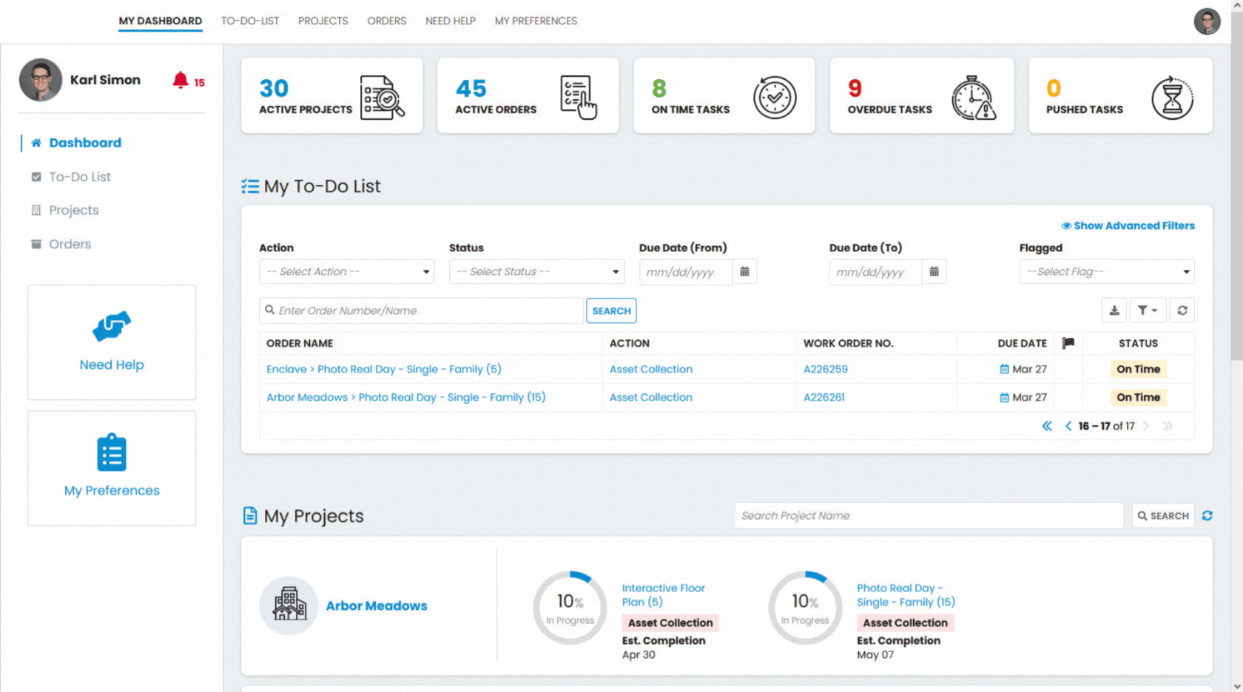Open the notification bell showing 15

coord(181,80)
